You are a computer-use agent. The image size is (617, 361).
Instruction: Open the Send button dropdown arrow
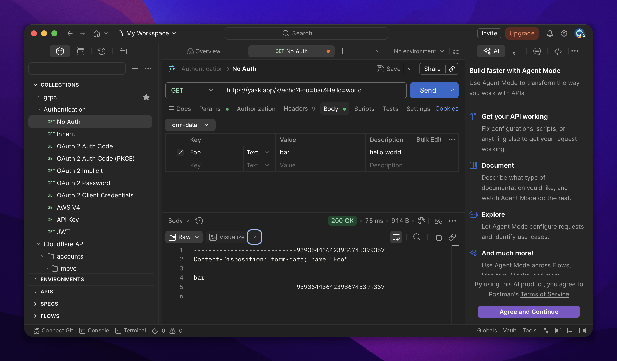(452, 90)
